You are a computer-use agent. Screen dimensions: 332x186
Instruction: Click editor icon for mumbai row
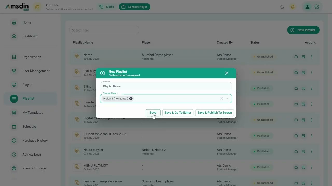click(303, 104)
